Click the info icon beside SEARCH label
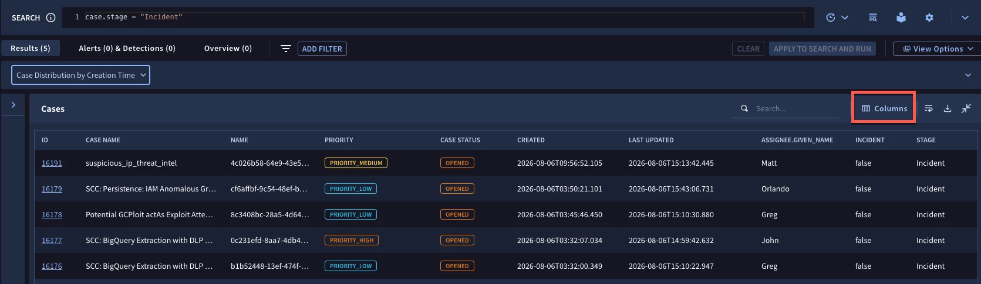 pyautogui.click(x=51, y=18)
